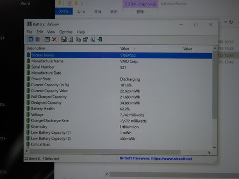Select the Current Capacity (in %) row
239x179 pixels.
pyautogui.click(x=119, y=85)
